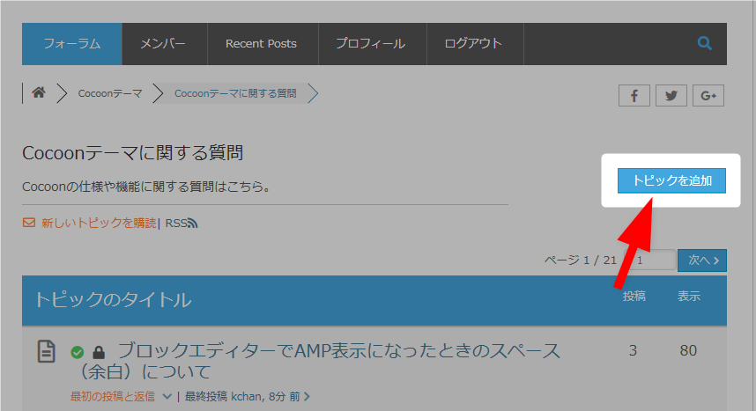This screenshot has width=756, height=411.
Task: Go to the home breadcrumb icon
Action: click(39, 92)
